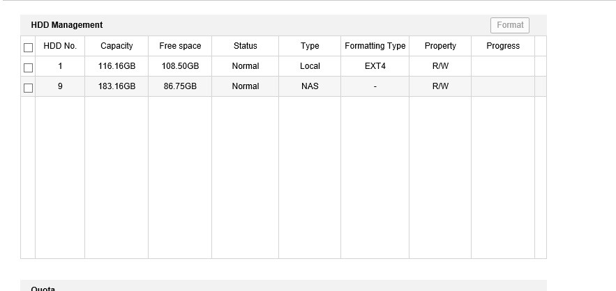
Task: Click the Progress column header
Action: (x=503, y=46)
